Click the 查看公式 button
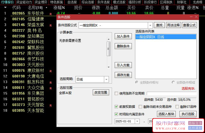Viewport: 205px width, 133px height. pyautogui.click(x=189, y=25)
